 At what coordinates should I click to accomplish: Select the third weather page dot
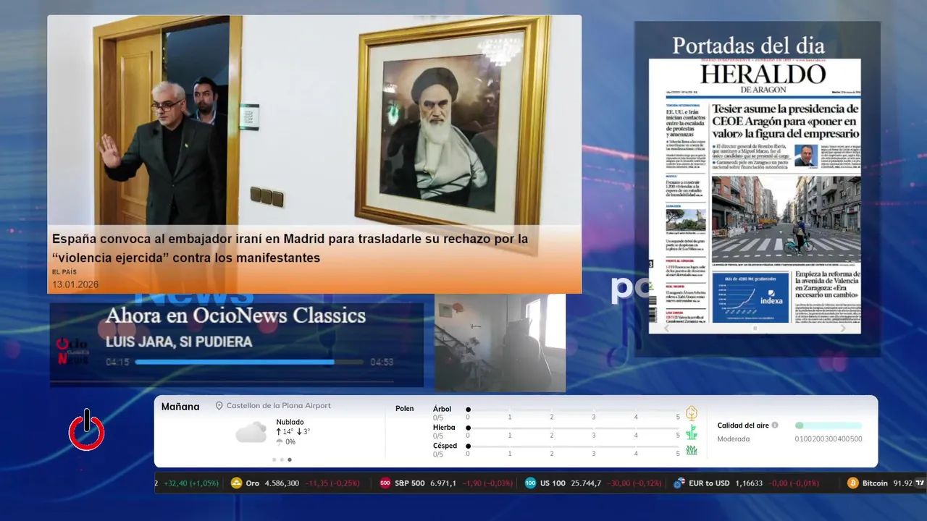[x=290, y=459]
